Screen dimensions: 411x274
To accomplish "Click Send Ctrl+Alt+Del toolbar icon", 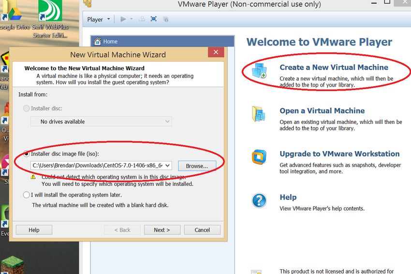I will 142,19.
